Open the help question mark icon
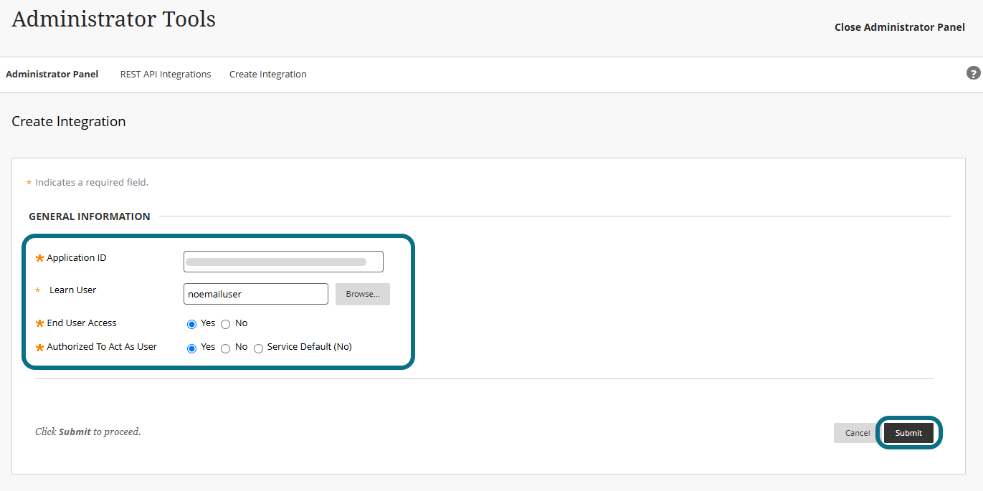 tap(973, 73)
